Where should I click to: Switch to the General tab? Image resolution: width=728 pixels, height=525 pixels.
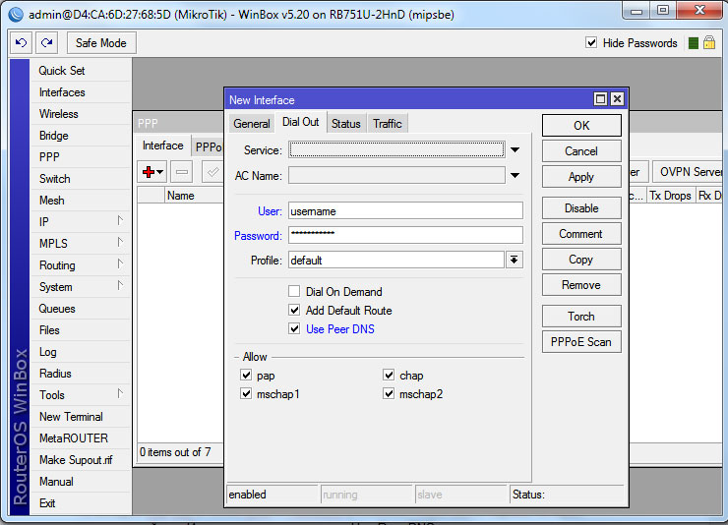252,124
